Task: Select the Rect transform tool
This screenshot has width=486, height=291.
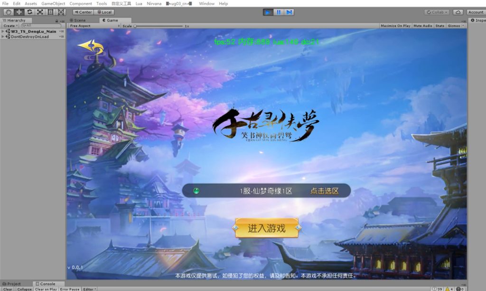Action: [x=49, y=12]
